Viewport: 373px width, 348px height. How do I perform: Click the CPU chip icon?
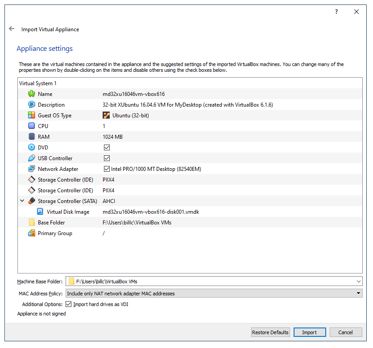[32, 126]
